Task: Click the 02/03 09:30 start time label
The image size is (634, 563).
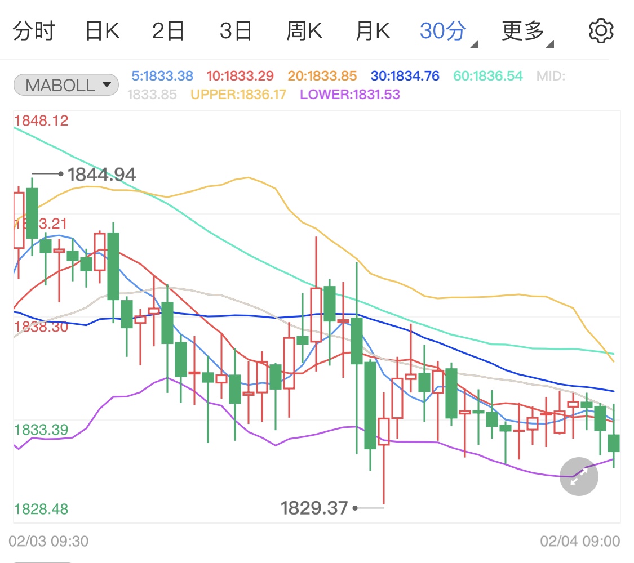Action: coord(48,541)
